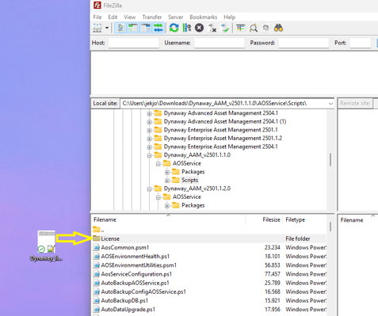Expand Dynaway Enterprise Asset Management 2501.1 node
Viewport: 378px width, 316px height.
click(x=149, y=131)
